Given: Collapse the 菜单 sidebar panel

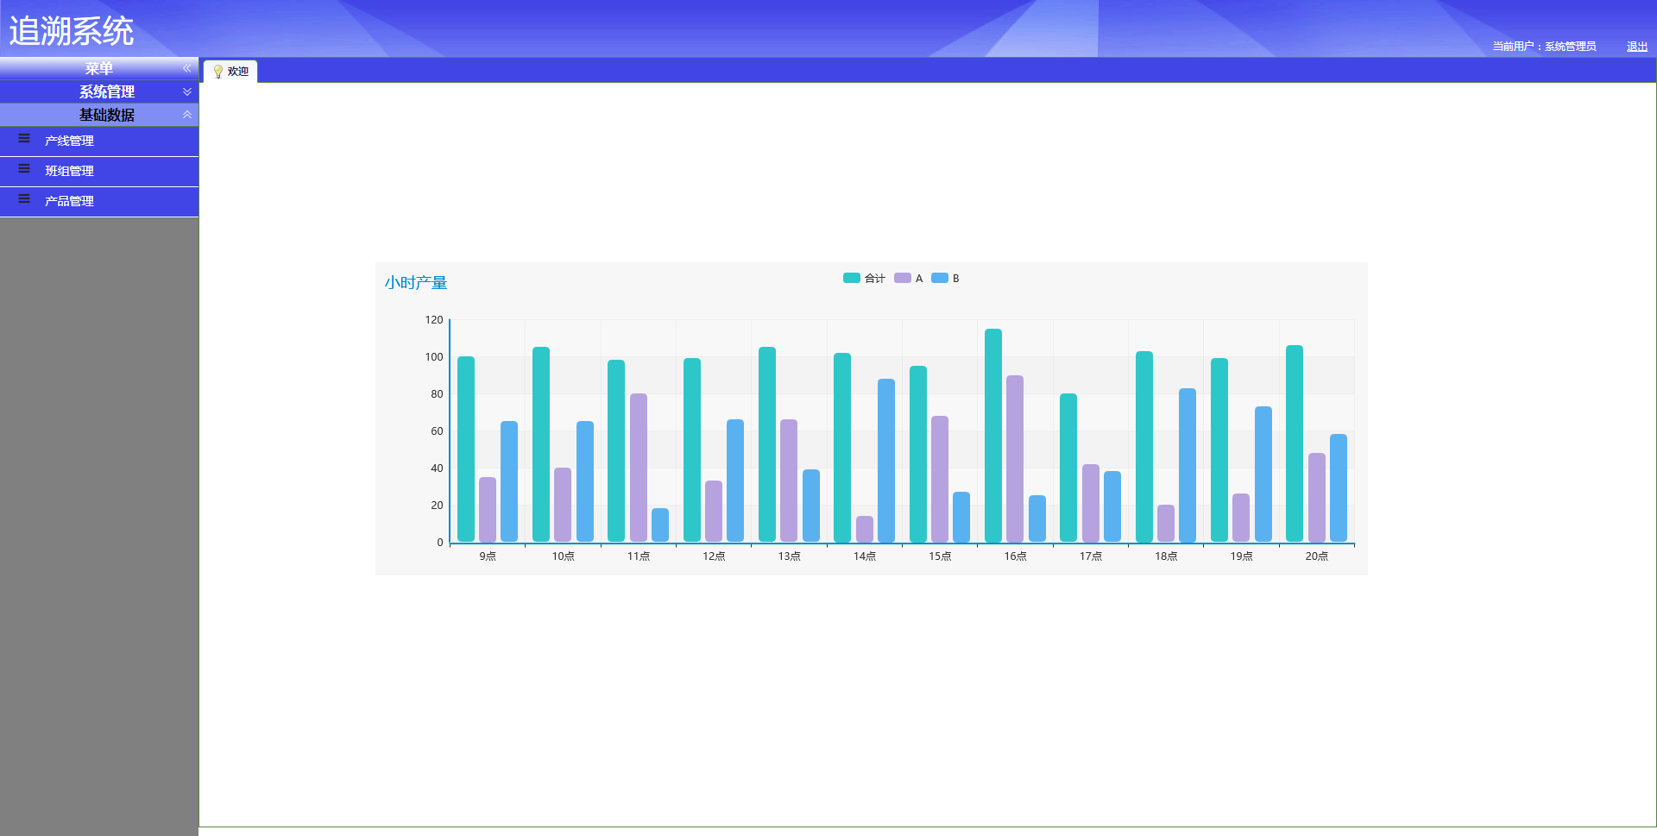Looking at the screenshot, I should (186, 68).
